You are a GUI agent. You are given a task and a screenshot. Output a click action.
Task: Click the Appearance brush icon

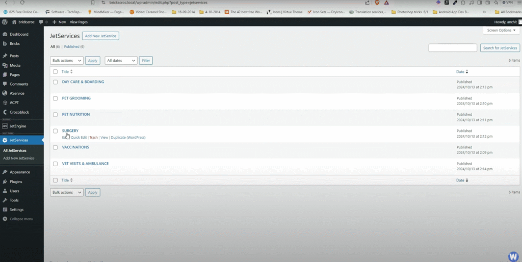(5, 172)
